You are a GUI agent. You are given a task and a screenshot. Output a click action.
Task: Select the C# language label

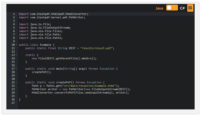182,8
